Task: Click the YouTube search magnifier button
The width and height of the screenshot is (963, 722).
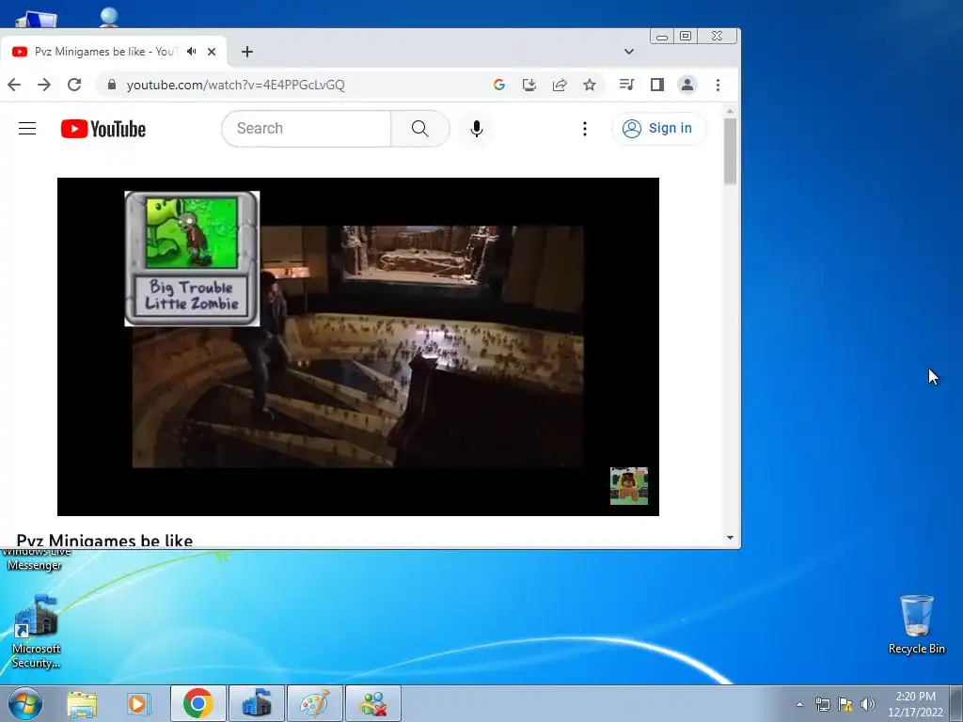Action: click(420, 128)
